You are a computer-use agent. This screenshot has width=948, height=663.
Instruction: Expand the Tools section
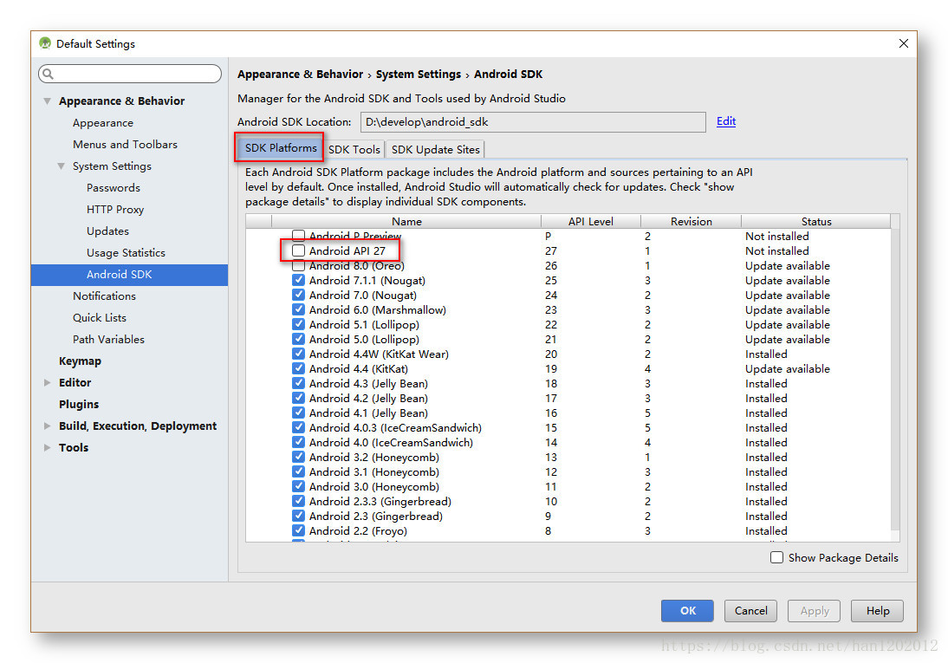[x=47, y=448]
